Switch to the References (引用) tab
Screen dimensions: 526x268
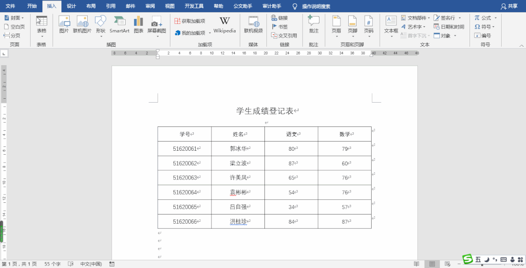(111, 6)
